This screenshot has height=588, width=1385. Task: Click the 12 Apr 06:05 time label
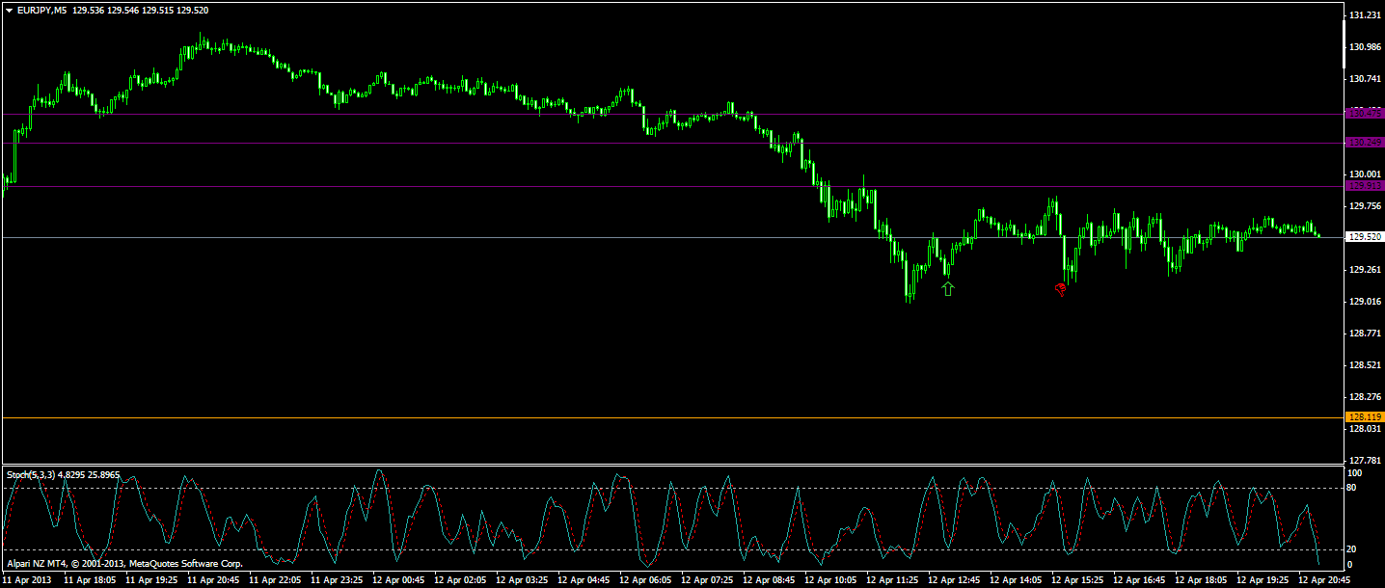tap(644, 580)
